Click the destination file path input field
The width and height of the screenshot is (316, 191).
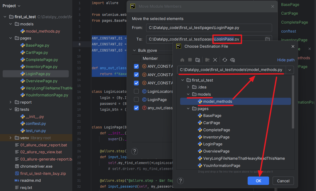click(x=231, y=70)
